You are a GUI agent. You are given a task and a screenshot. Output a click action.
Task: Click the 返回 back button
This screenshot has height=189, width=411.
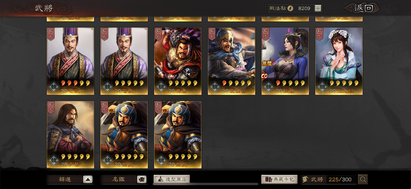[x=362, y=8]
